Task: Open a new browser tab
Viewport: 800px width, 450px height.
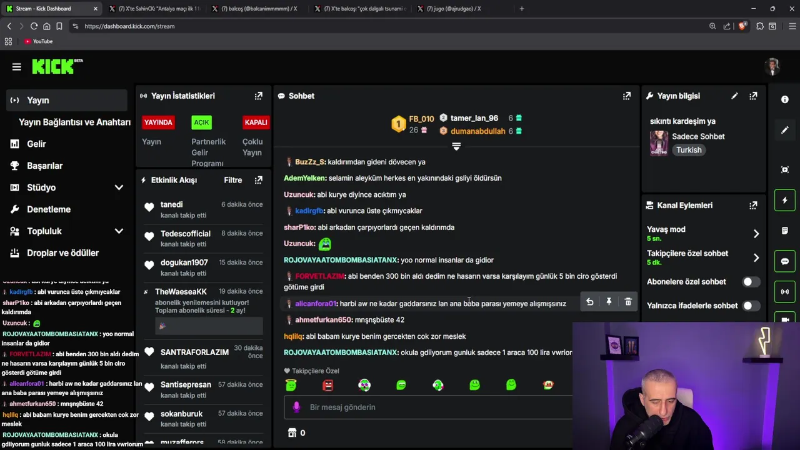Action: point(522,9)
